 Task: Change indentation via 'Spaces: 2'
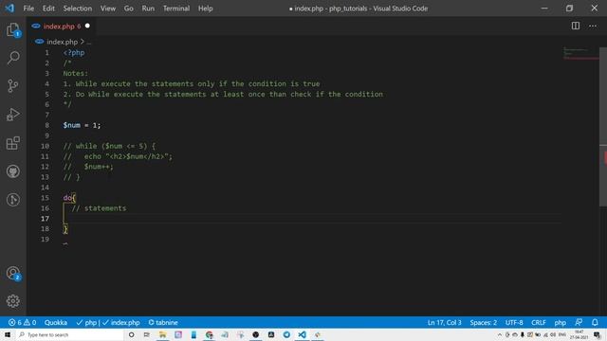point(483,322)
